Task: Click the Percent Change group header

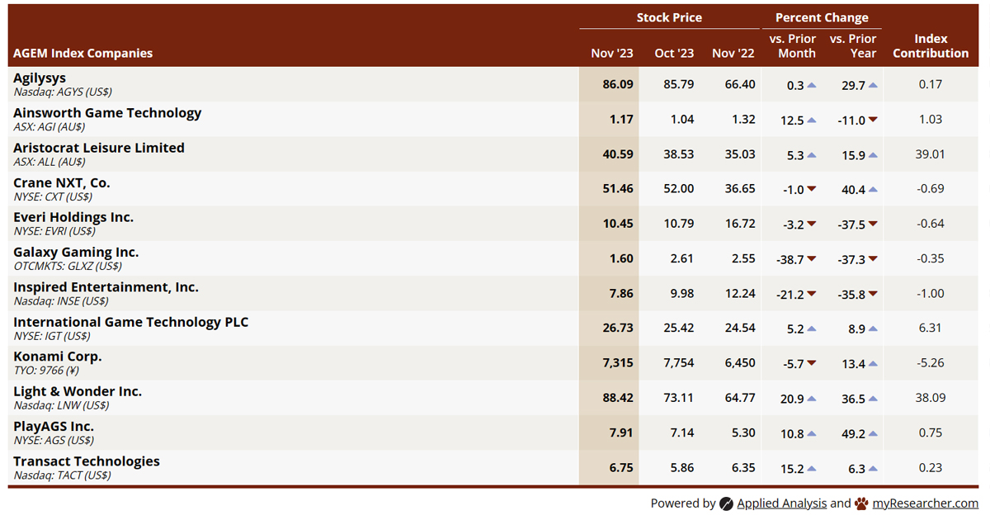Action: tap(822, 17)
